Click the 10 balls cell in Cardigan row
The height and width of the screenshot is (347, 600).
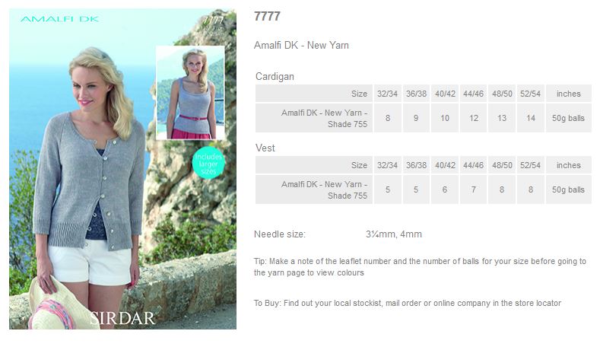pos(445,118)
